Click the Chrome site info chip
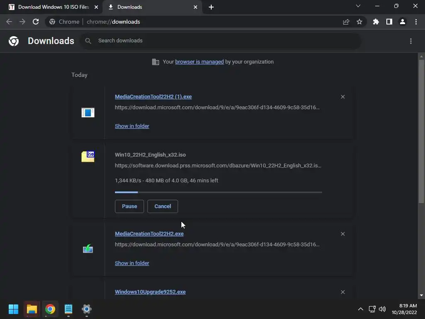Viewport: 425px width, 319px height. (x=64, y=22)
